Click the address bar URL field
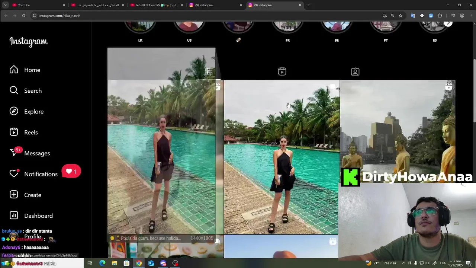This screenshot has width=476, height=268. point(208,16)
